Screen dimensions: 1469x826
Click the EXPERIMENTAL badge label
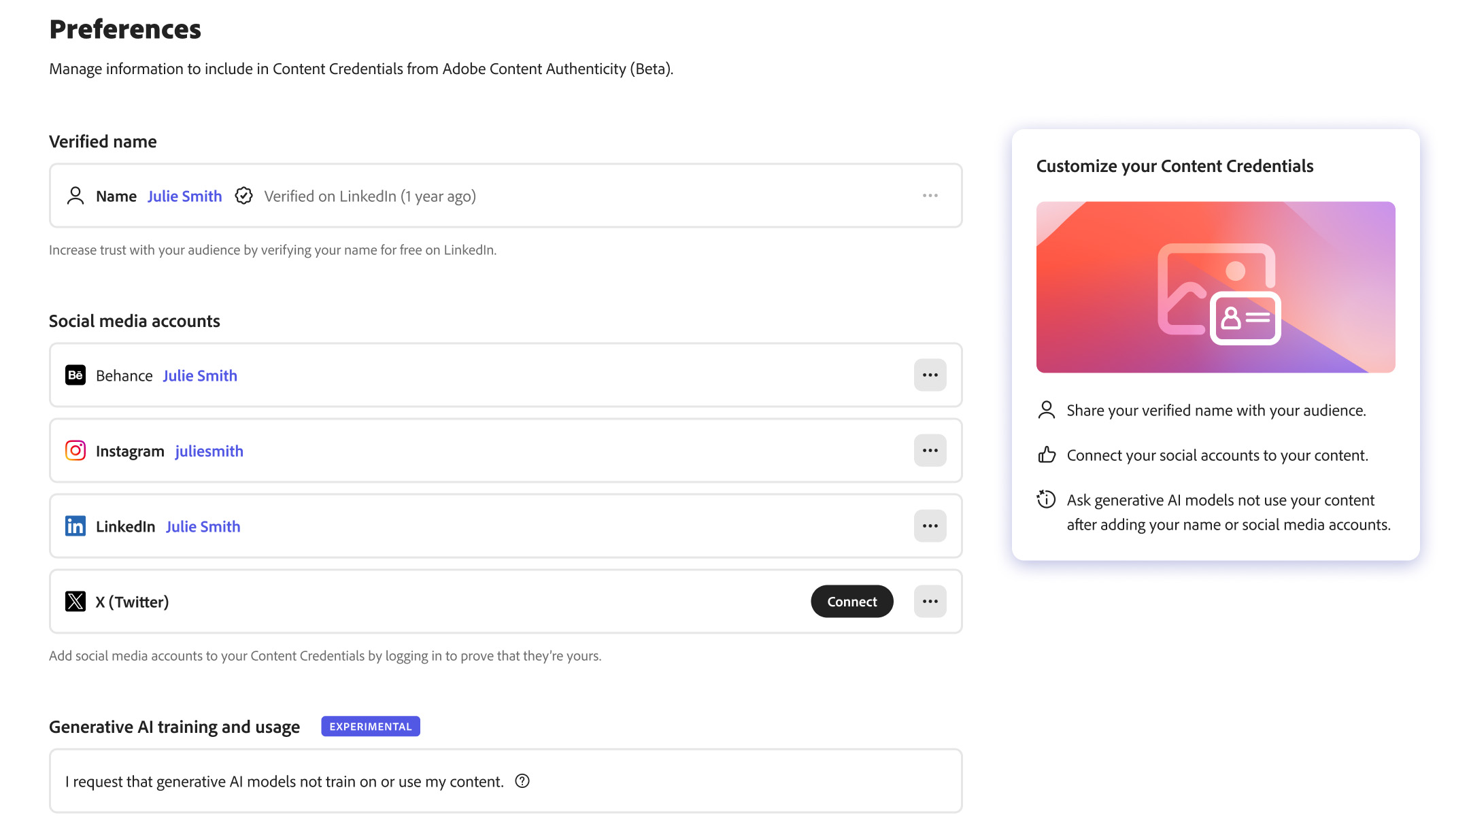[371, 727]
